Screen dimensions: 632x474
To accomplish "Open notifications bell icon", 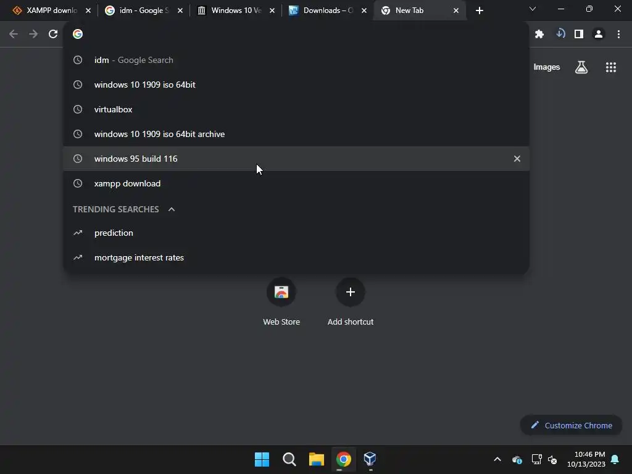I will tap(615, 459).
